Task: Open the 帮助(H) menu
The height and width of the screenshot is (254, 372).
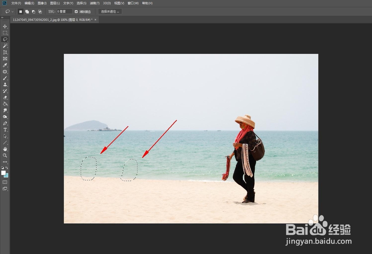Action: (147, 3)
